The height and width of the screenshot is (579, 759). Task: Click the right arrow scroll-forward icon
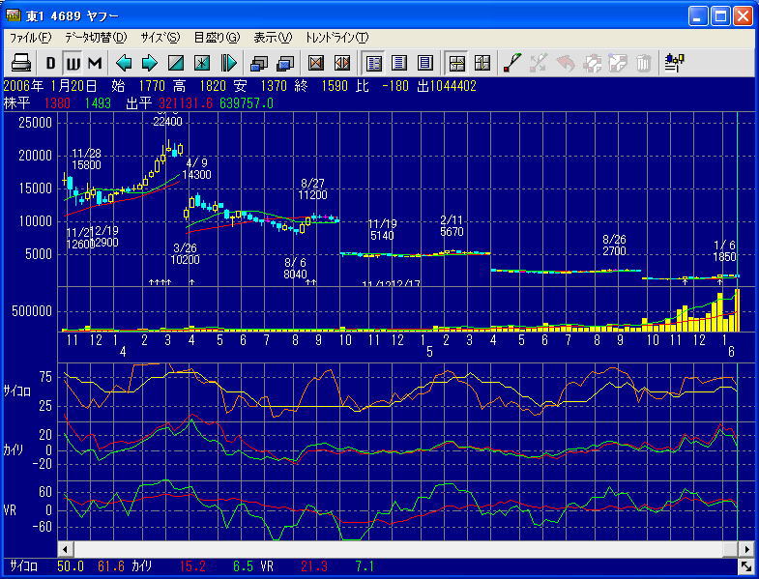150,63
